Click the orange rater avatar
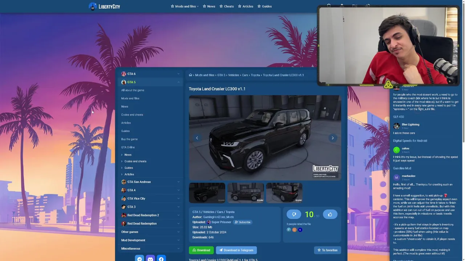This screenshot has width=465, height=261. 294,230
